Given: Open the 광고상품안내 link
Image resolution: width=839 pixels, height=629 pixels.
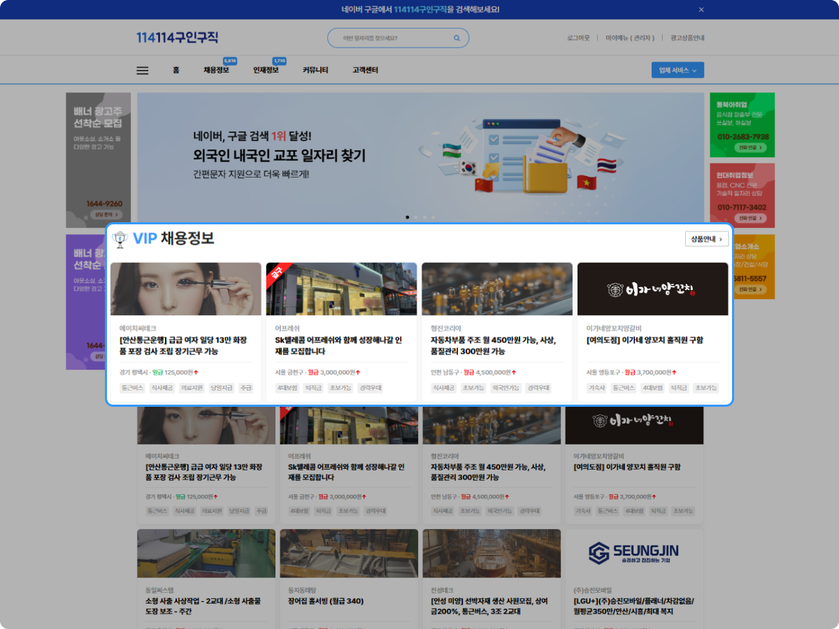Looking at the screenshot, I should [x=687, y=38].
